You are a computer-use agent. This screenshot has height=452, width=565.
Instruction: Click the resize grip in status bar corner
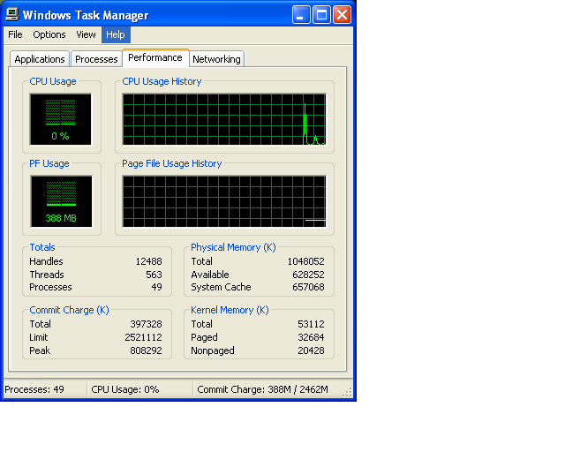(x=347, y=393)
